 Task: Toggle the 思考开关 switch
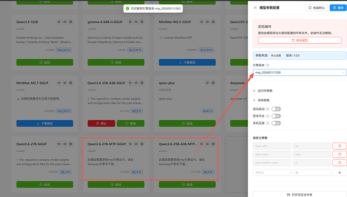click(276, 116)
